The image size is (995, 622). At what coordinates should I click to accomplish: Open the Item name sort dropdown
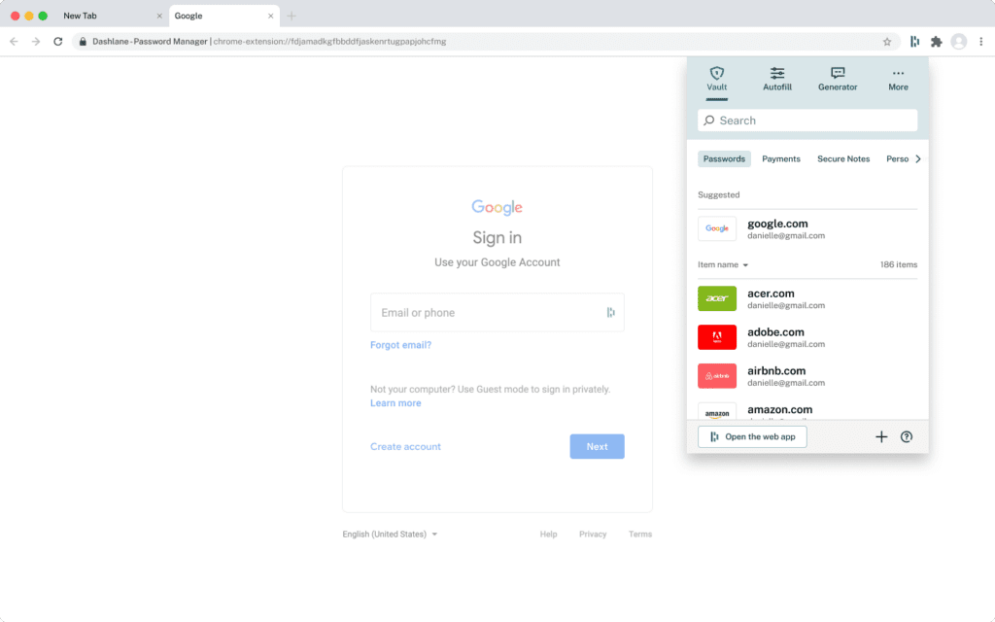click(722, 264)
